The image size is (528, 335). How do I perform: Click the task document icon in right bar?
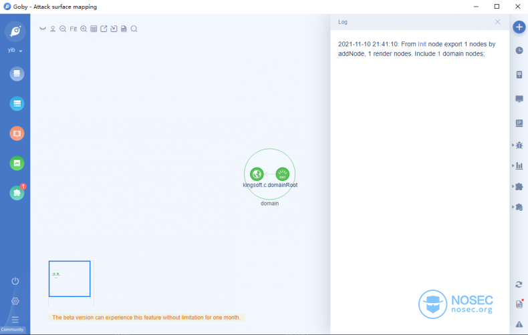click(519, 75)
